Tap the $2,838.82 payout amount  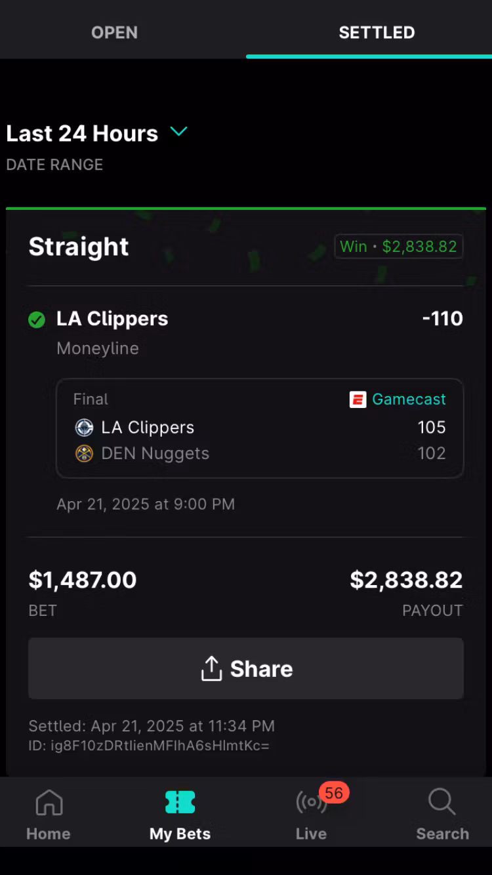tap(406, 580)
